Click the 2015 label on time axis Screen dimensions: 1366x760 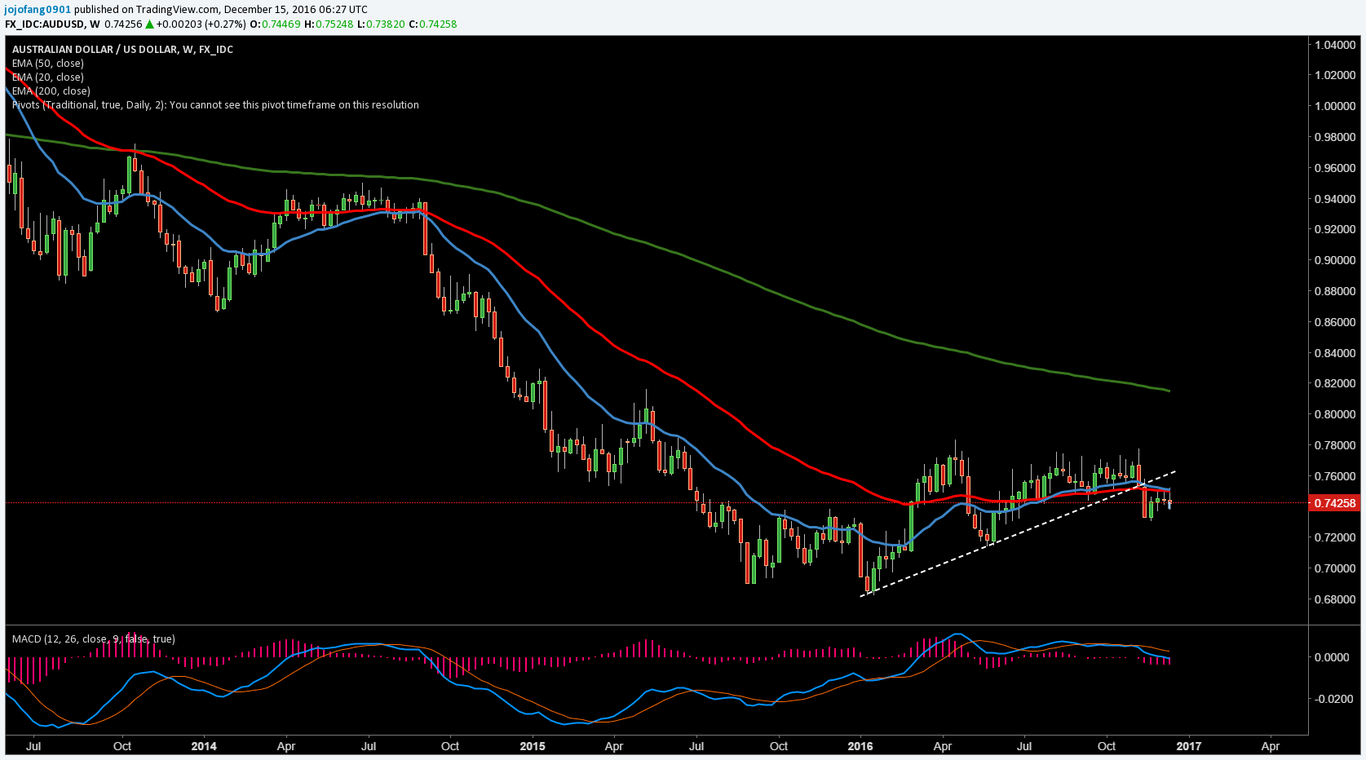[x=533, y=746]
